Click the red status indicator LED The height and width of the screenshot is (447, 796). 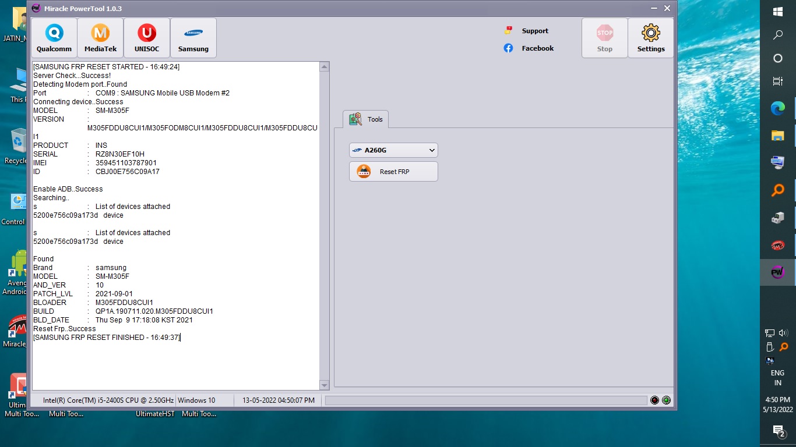654,400
